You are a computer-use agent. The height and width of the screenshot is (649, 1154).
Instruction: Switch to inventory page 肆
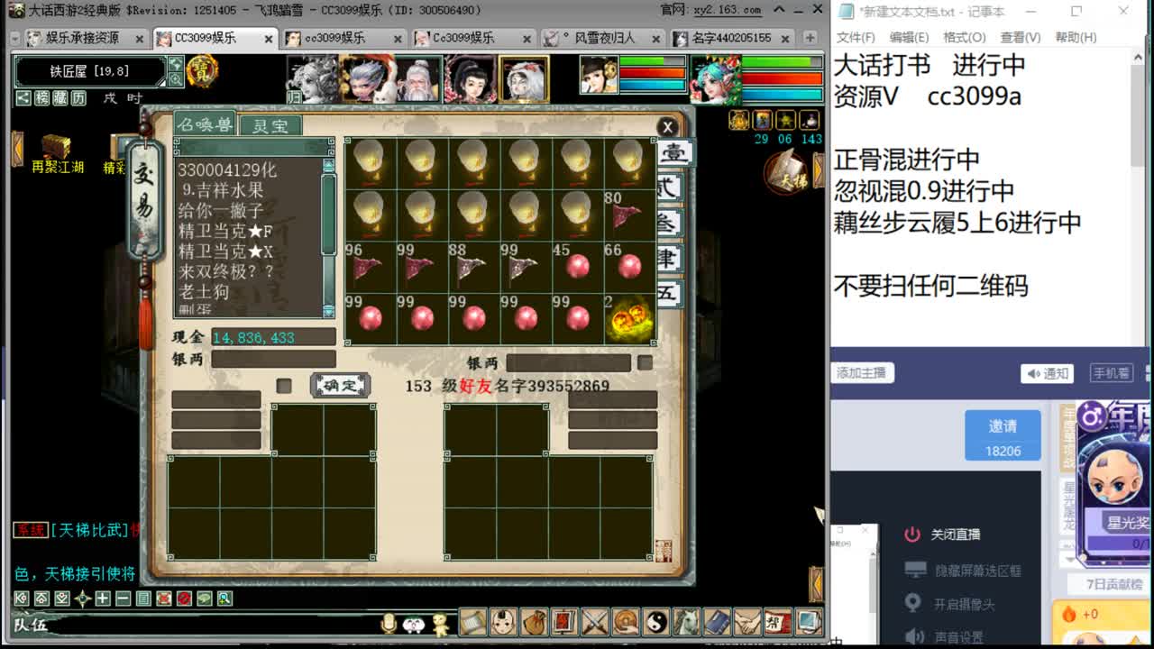673,258
